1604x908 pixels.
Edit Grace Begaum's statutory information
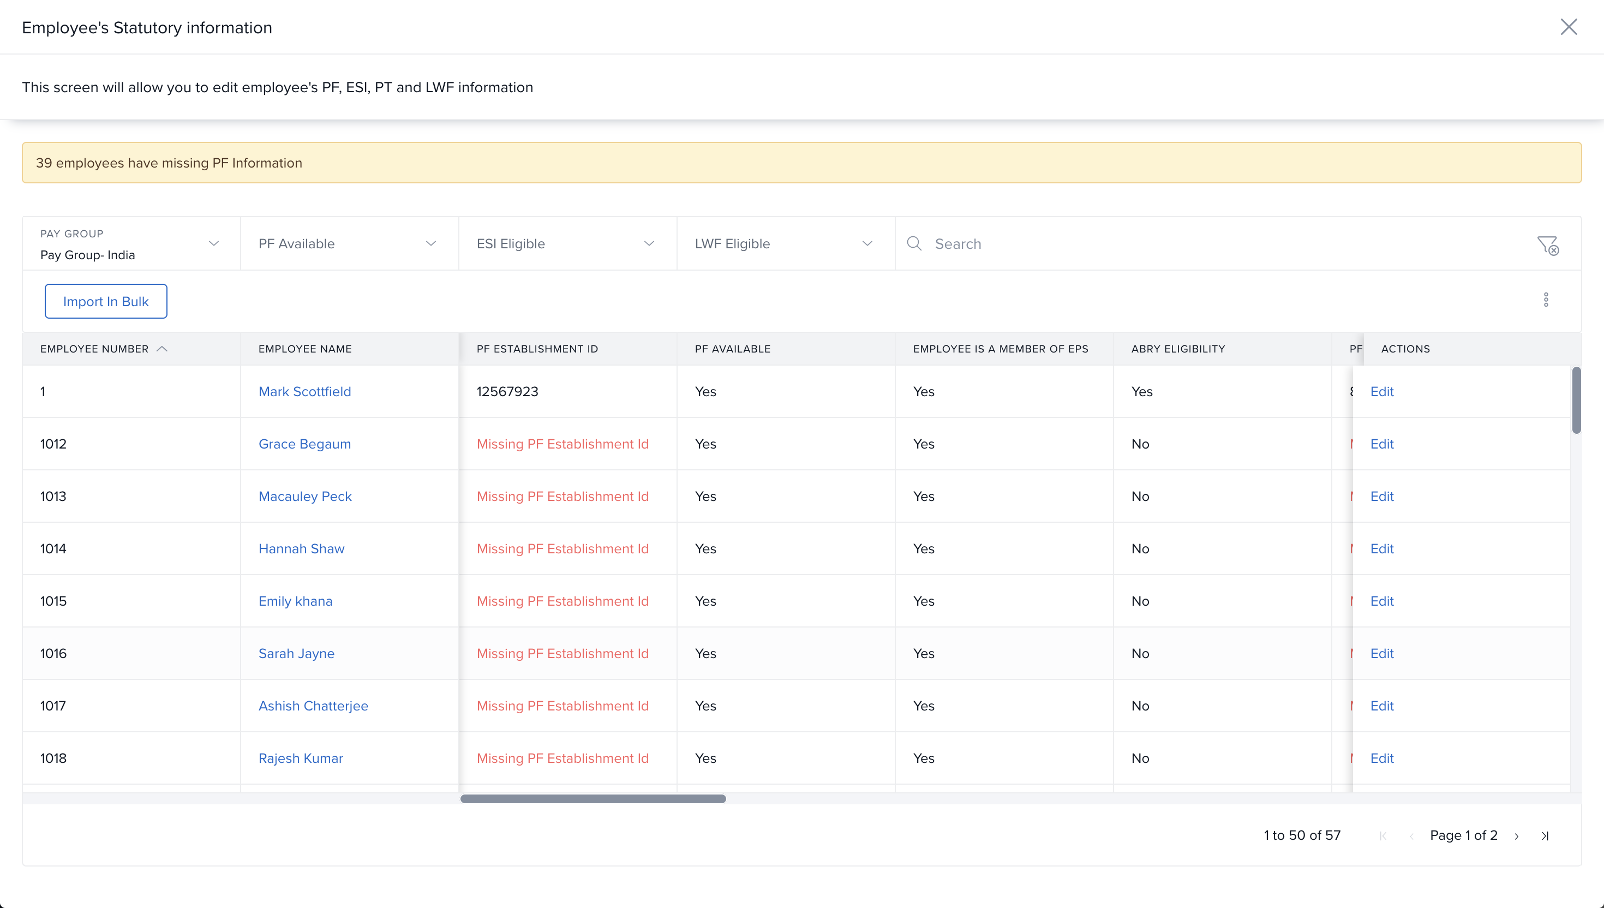[x=1381, y=444]
